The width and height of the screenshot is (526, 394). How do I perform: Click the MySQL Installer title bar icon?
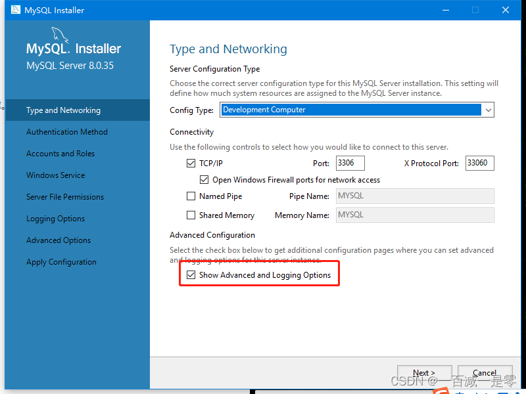tap(15, 10)
